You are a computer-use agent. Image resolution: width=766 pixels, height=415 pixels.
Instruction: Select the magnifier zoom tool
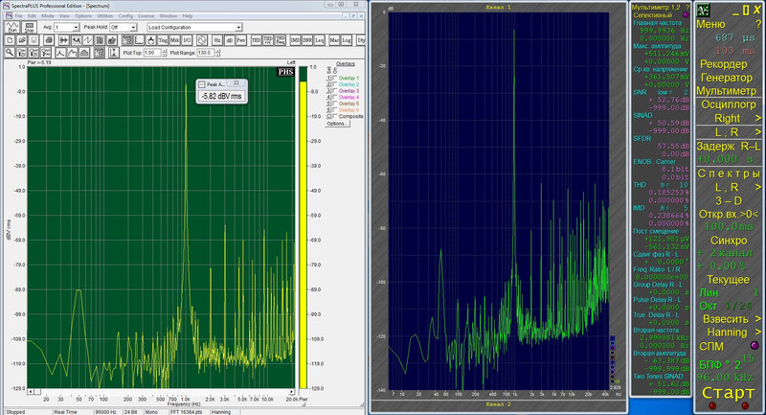(x=10, y=53)
